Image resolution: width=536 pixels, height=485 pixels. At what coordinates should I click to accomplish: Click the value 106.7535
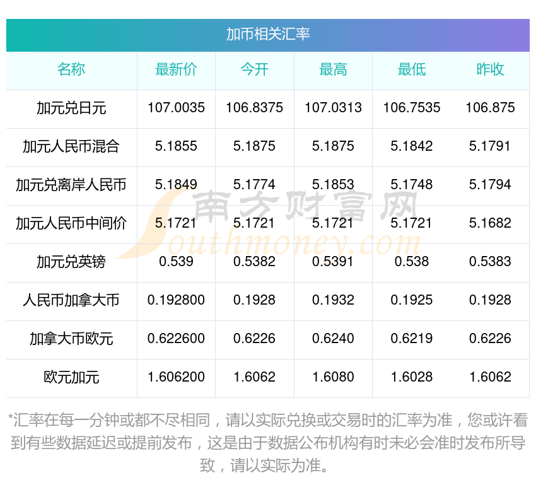pyautogui.click(x=412, y=108)
